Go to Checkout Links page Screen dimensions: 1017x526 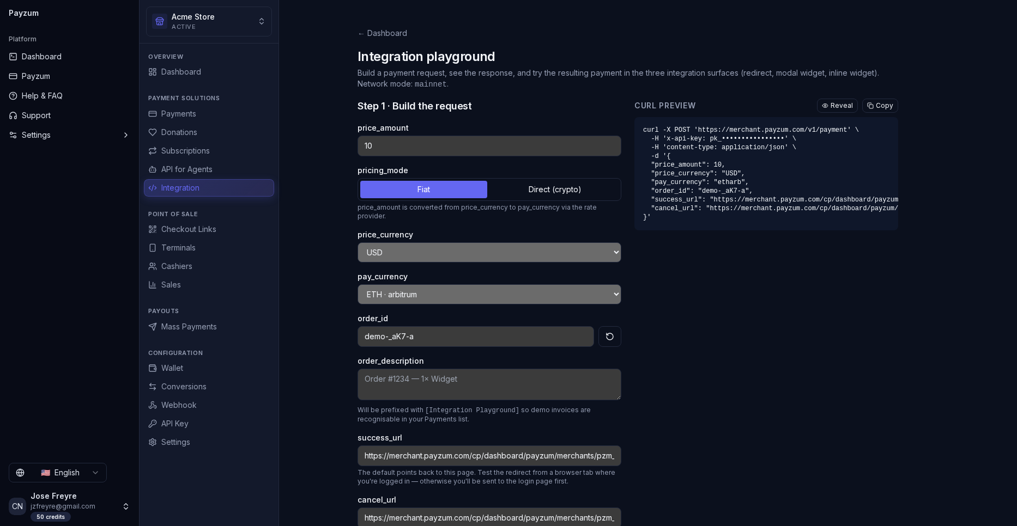click(209, 229)
